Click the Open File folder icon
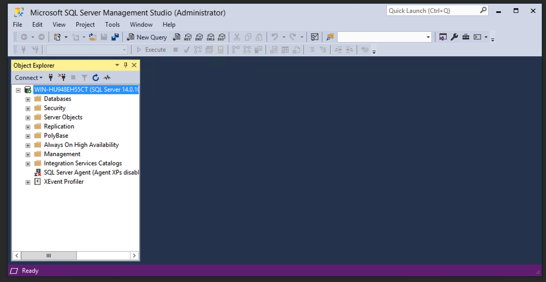Screen dimensions: 546x282 pyautogui.click(x=93, y=37)
